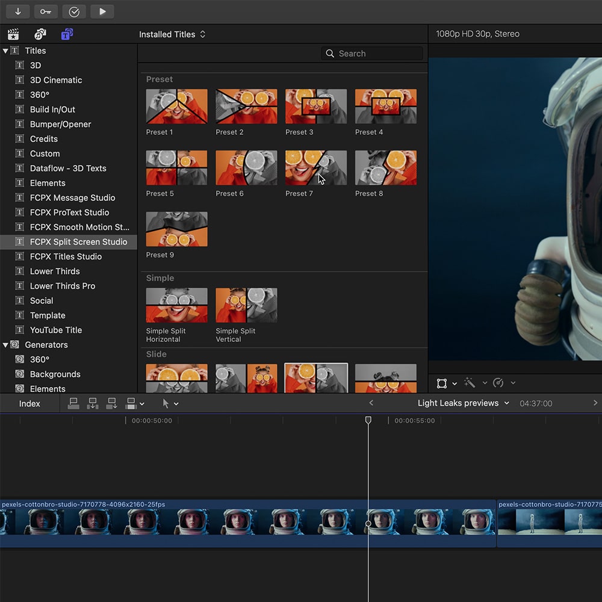This screenshot has height=602, width=602.
Task: Choose Lower Thirds Pro category
Action: click(x=63, y=286)
